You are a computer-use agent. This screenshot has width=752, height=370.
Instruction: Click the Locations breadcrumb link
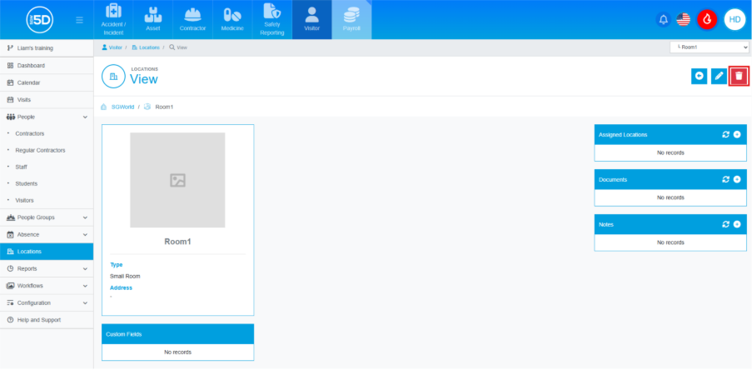[149, 47]
